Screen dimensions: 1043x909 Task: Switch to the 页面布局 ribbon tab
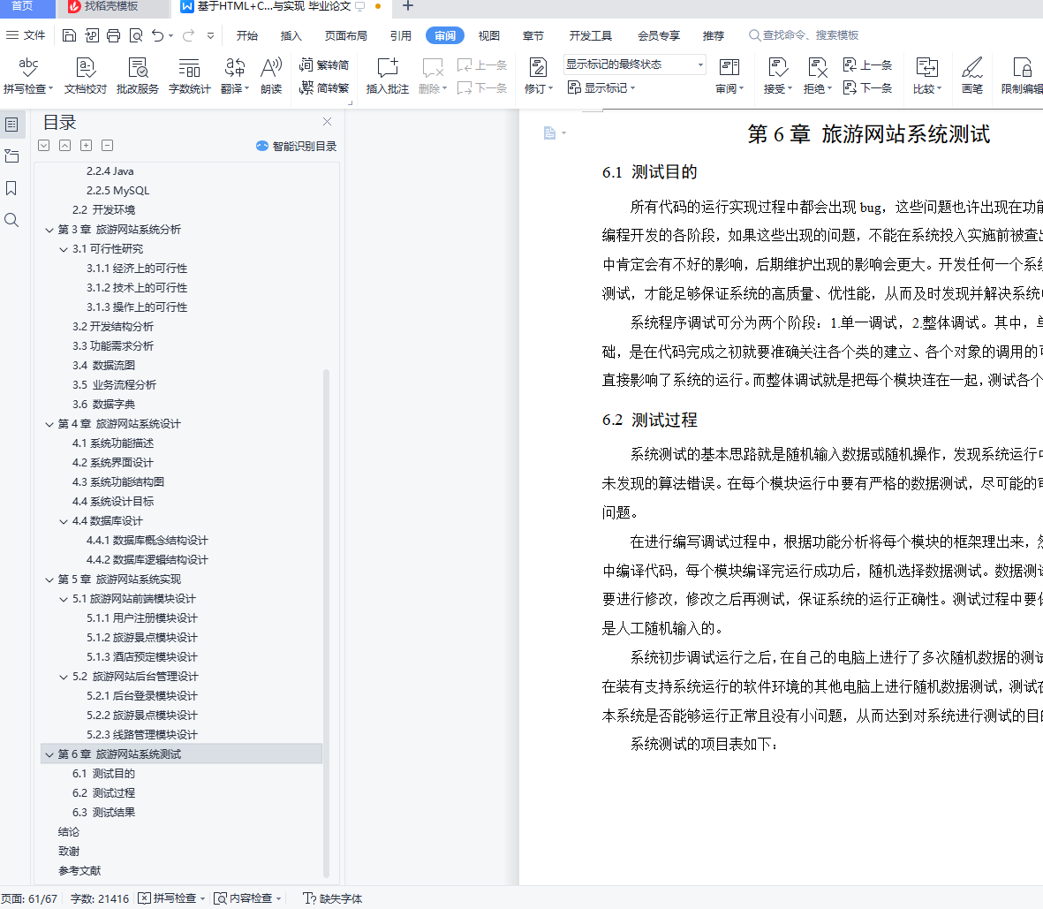(x=346, y=35)
